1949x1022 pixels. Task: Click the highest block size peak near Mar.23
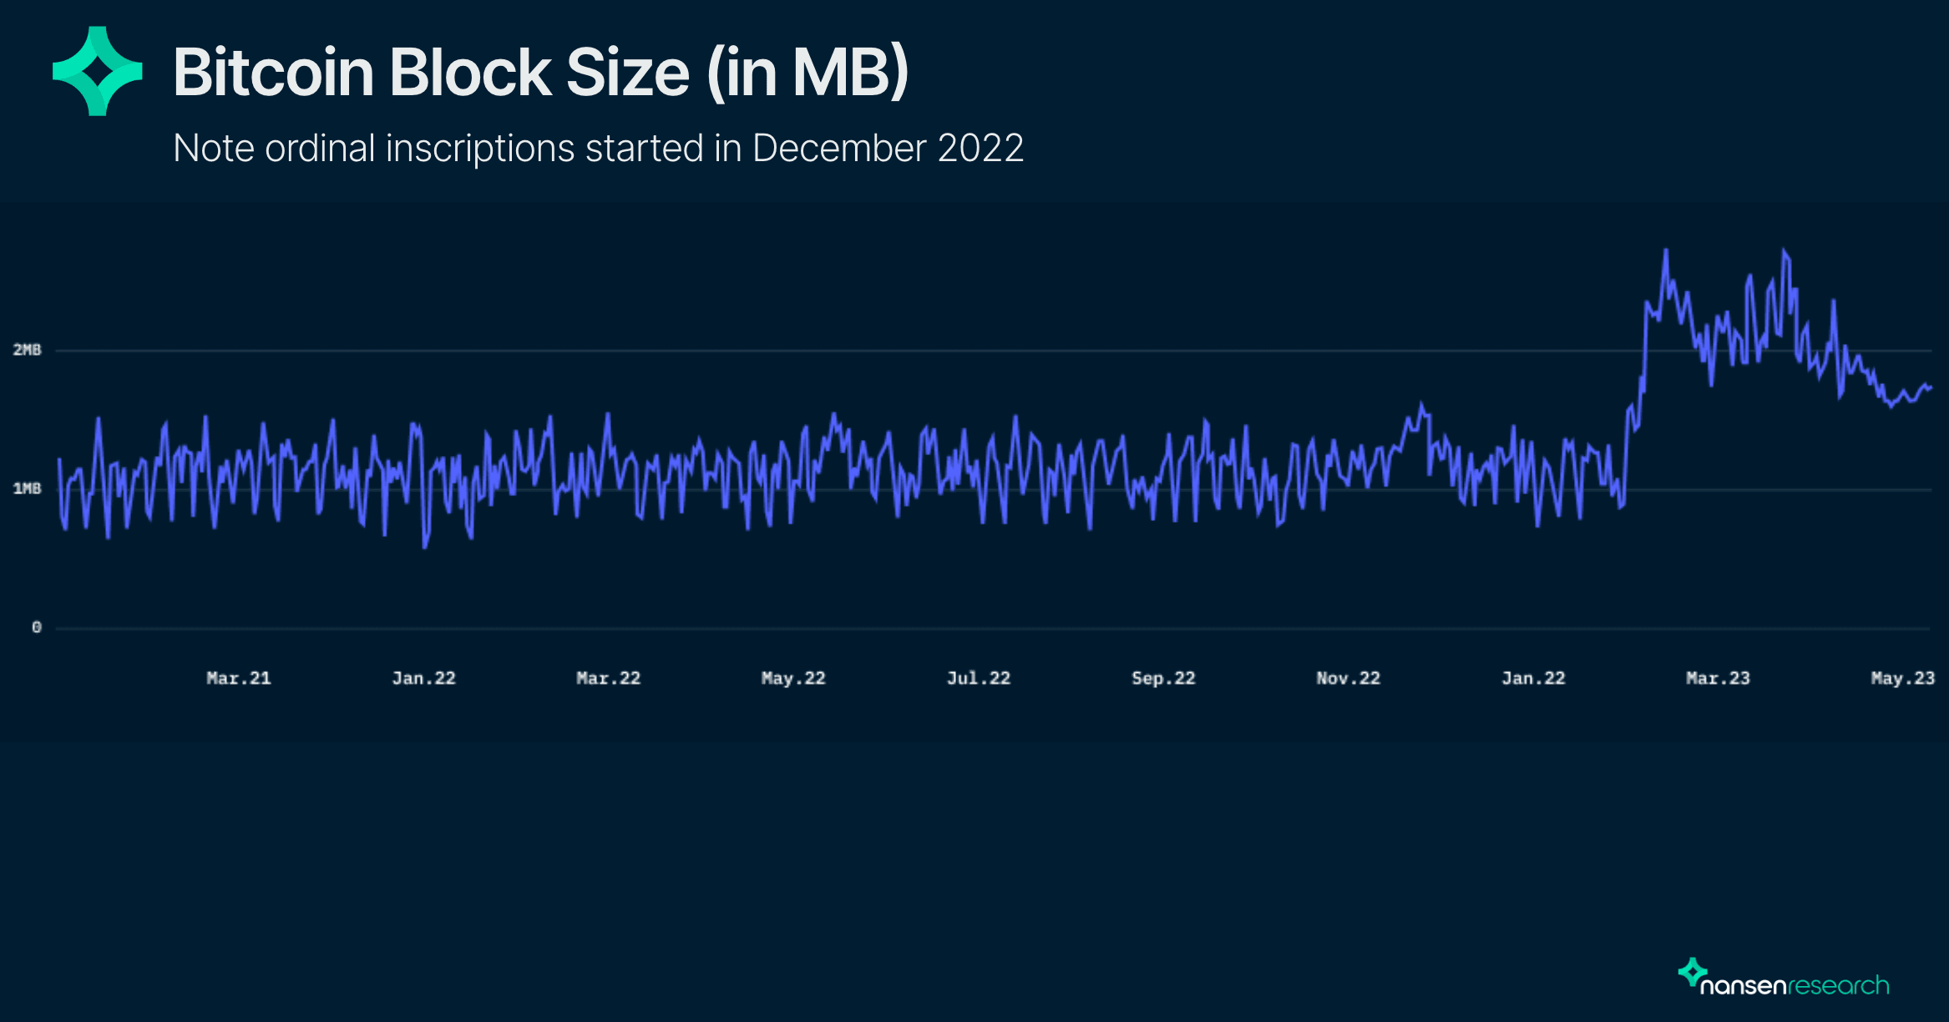tap(1666, 250)
